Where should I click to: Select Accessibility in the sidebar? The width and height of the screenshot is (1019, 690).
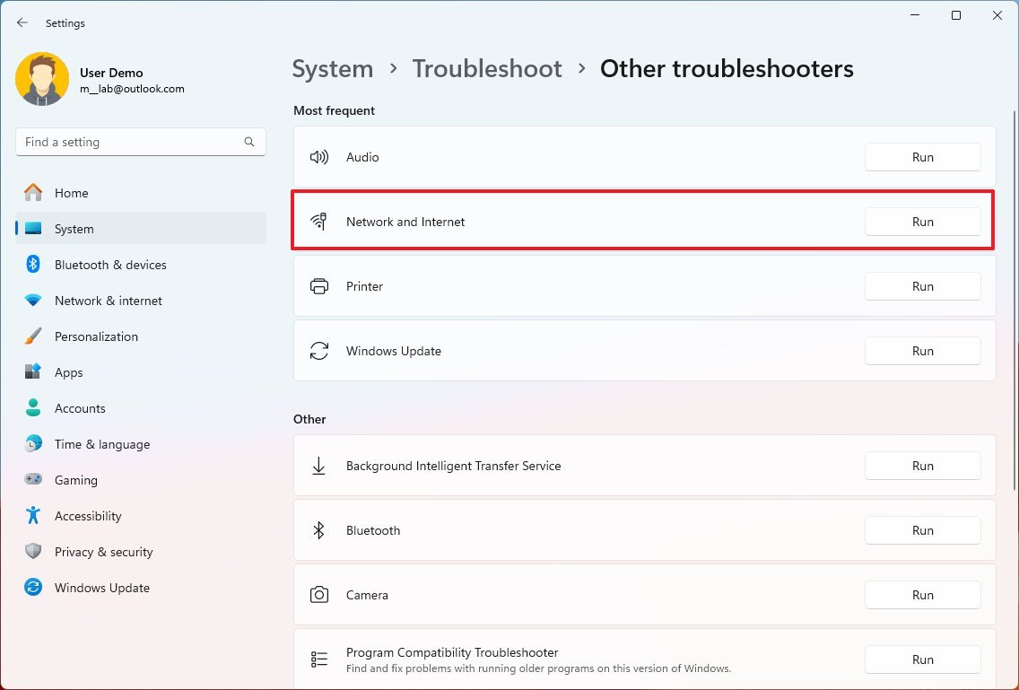pyautogui.click(x=88, y=516)
